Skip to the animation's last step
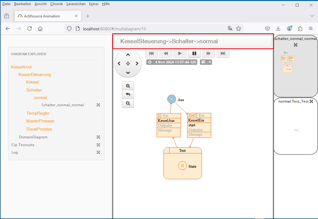 (223, 53)
